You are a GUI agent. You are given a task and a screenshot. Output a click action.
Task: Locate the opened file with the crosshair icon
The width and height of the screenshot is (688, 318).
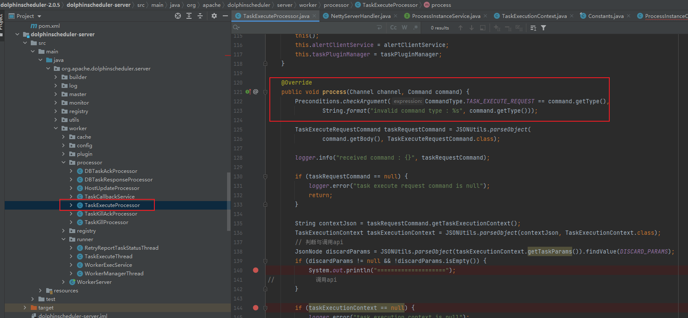point(178,16)
